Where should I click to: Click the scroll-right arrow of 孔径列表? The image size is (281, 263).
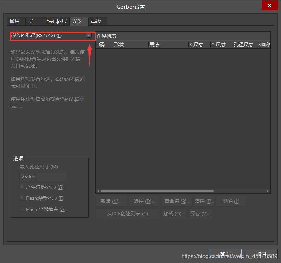pyautogui.click(x=268, y=191)
